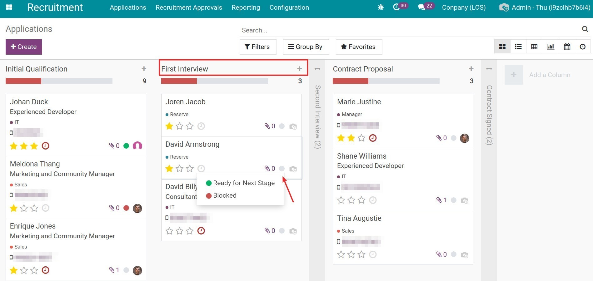Click the debug bug icon
593x281 pixels.
381,7
